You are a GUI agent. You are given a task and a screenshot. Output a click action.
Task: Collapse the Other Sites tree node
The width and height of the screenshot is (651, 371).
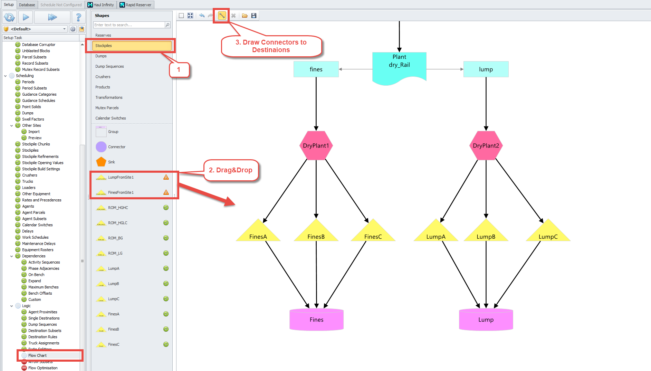tap(12, 125)
